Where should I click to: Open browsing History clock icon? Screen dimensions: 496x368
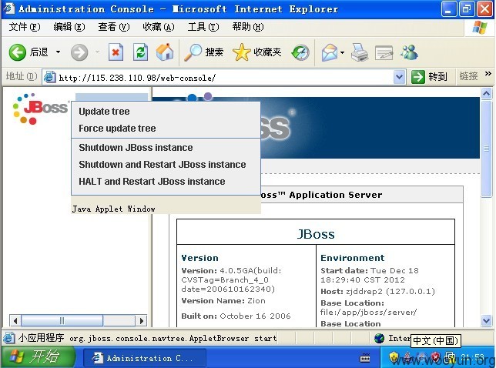coord(300,52)
